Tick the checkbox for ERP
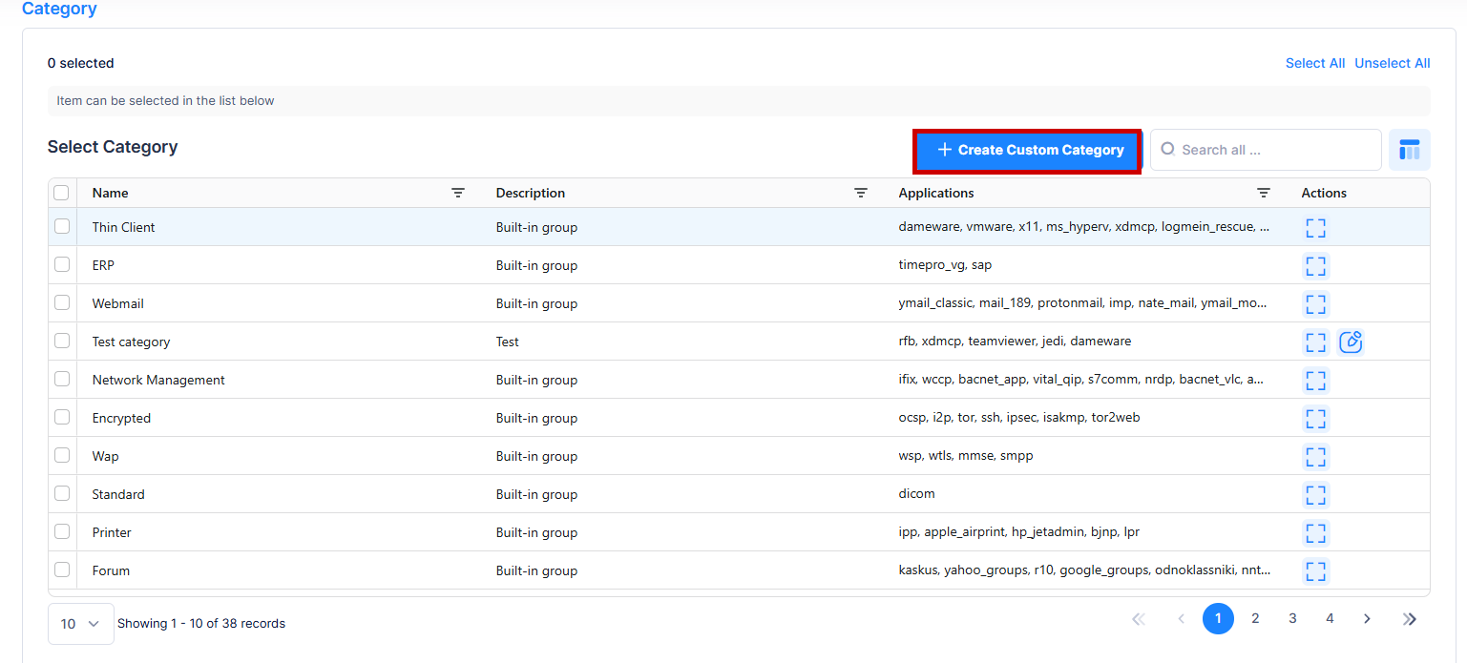1467x663 pixels. pyautogui.click(x=62, y=264)
